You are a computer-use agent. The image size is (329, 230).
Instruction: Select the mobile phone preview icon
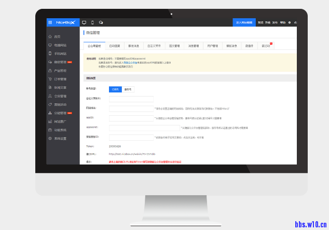(92, 22)
